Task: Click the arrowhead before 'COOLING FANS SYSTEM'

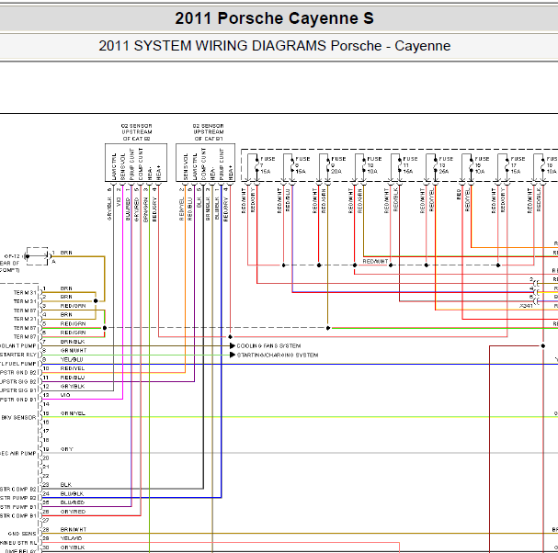Action: (233, 345)
